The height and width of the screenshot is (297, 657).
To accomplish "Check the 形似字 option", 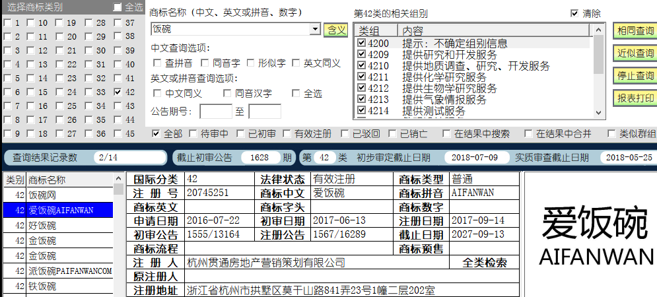I will tap(250, 63).
